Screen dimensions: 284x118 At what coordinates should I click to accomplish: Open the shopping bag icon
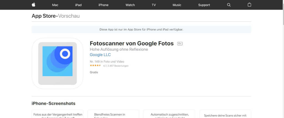tap(249, 5)
